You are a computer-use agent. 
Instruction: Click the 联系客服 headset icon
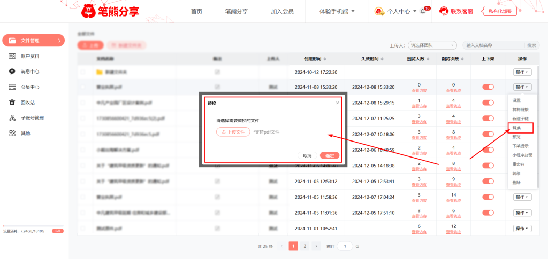(444, 11)
